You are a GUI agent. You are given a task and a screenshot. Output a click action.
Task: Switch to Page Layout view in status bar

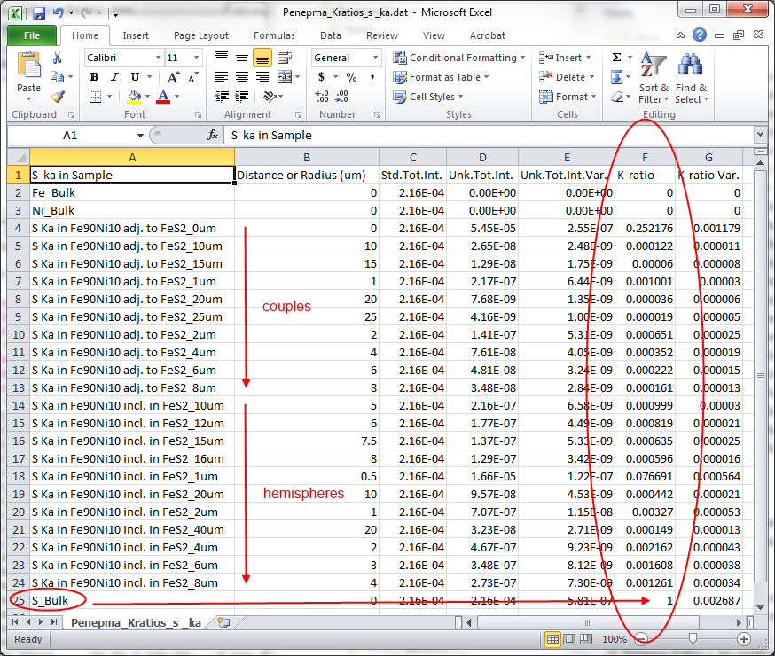point(571,639)
